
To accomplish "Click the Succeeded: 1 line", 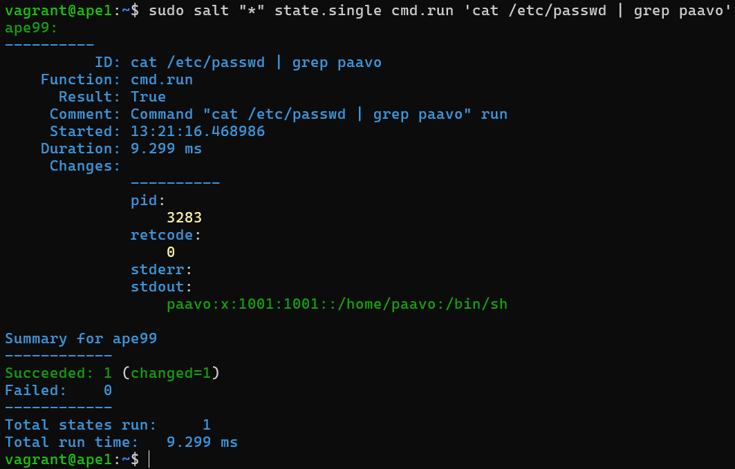I will point(58,373).
